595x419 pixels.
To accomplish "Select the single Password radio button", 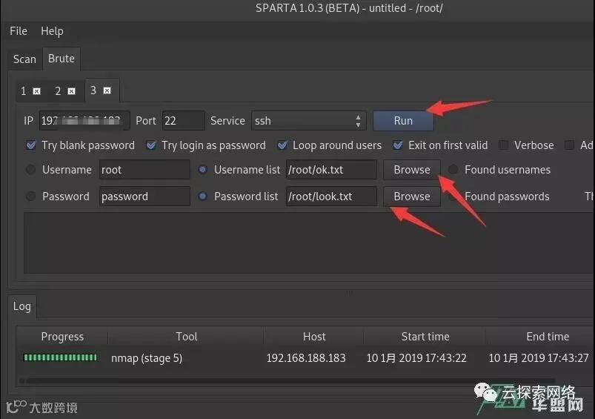I will tap(30, 197).
